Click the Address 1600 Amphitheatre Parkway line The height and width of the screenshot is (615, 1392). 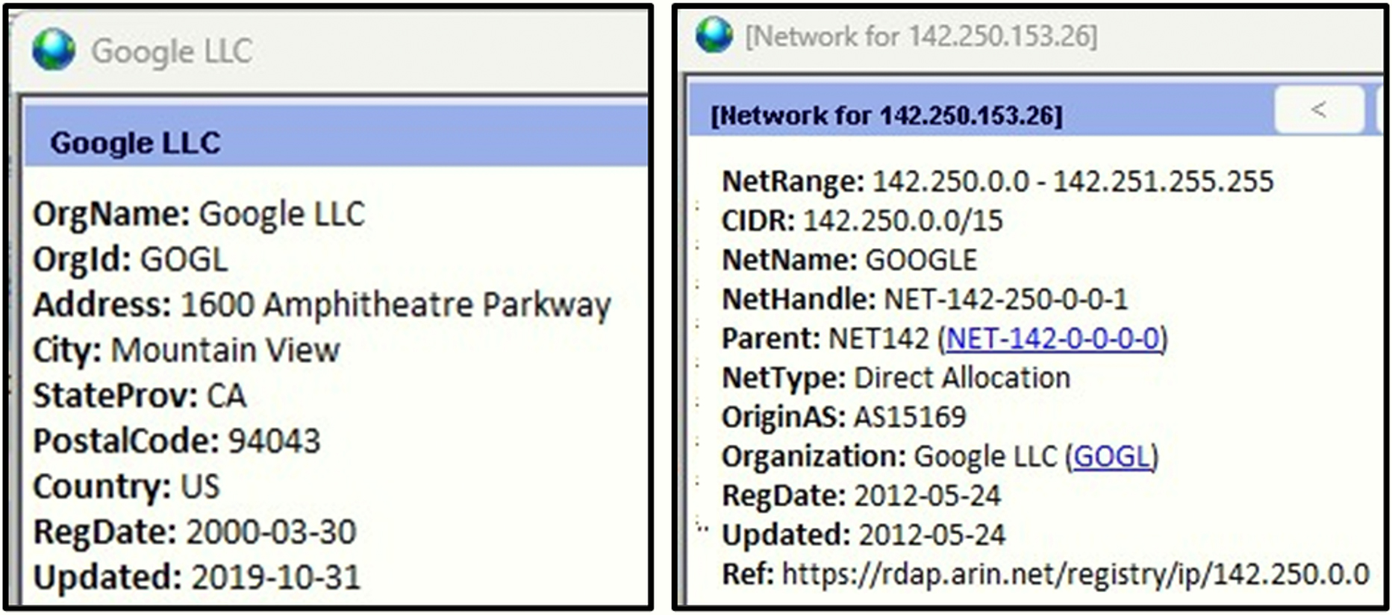[x=322, y=306]
